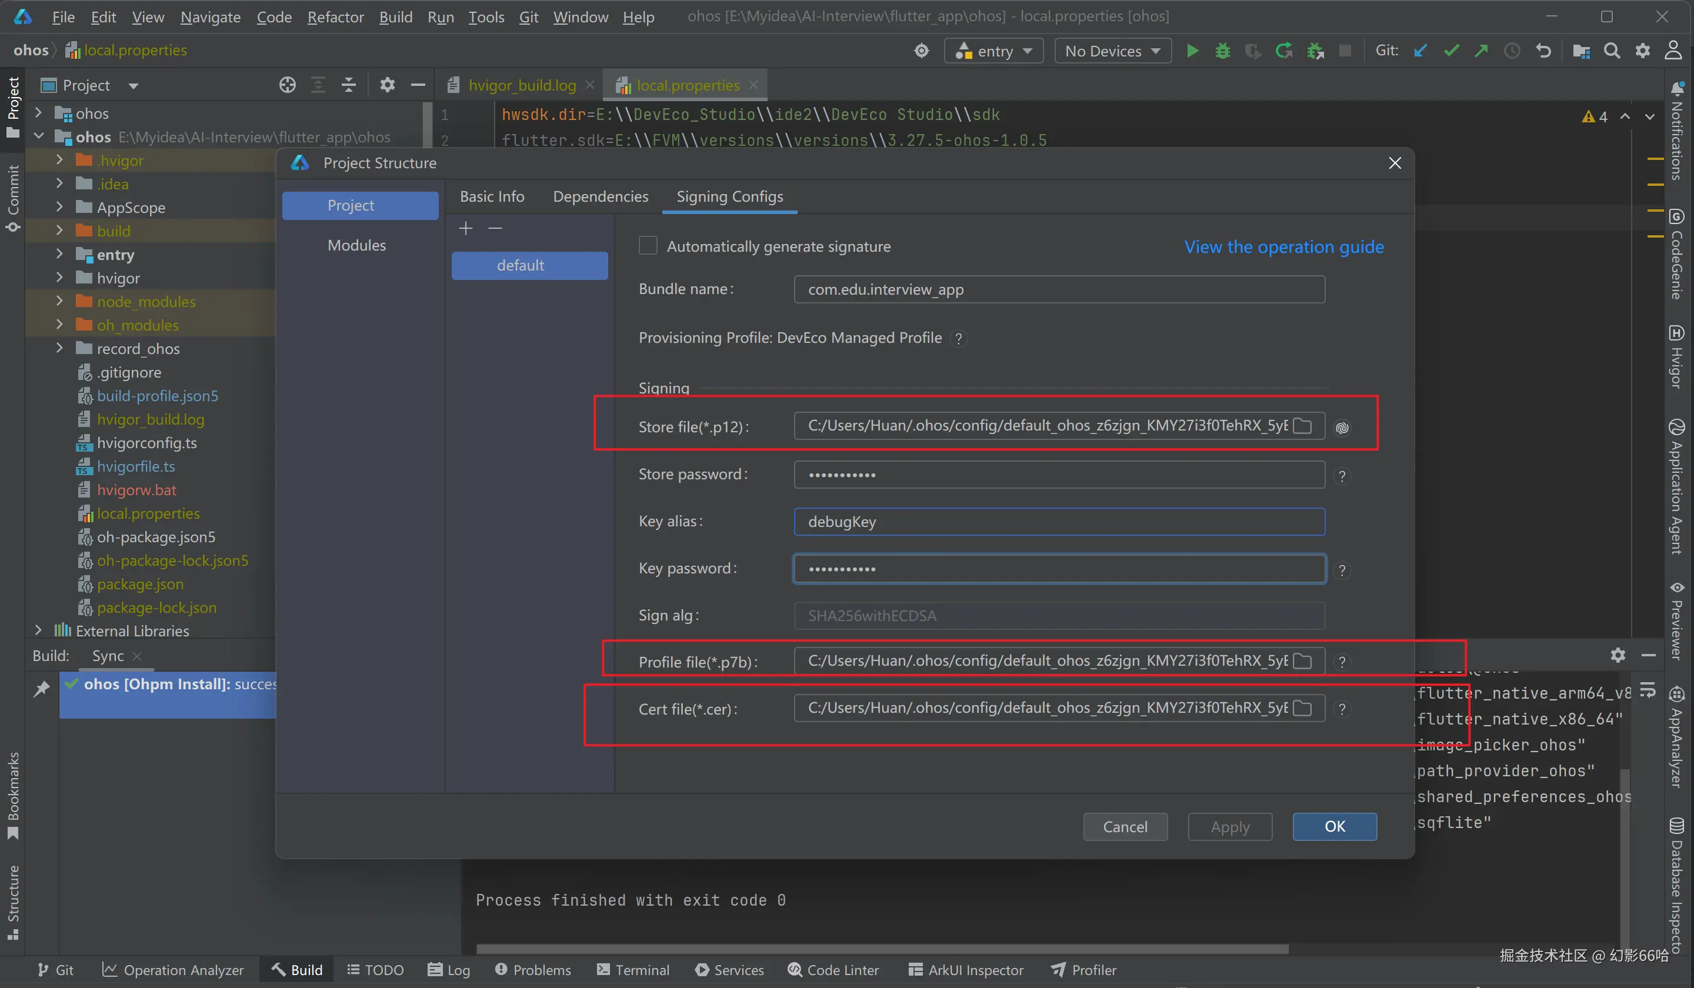Open the search everywhere magnifier icon

click(x=1612, y=51)
